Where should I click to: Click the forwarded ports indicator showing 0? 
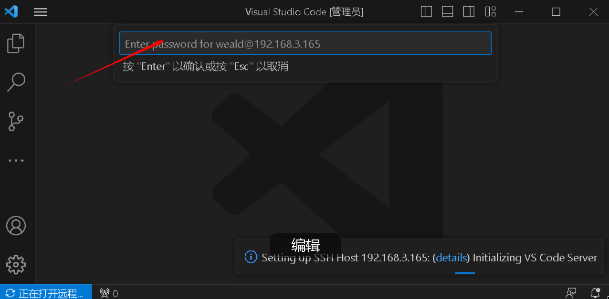click(x=109, y=293)
